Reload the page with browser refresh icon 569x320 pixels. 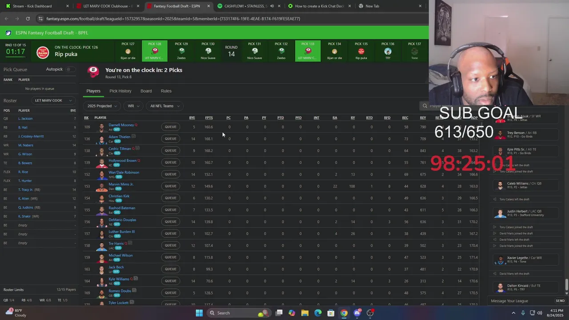28,19
